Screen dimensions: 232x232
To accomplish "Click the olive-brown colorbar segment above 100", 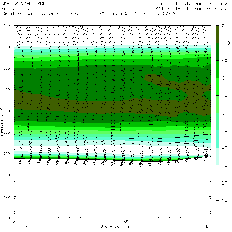I will (x=217, y=34).
